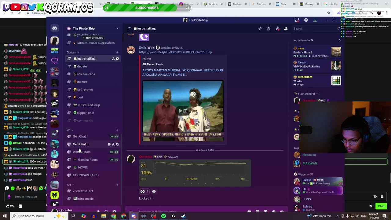Join Gen Chat I voice channel
391x220 pixels.
click(x=93, y=137)
